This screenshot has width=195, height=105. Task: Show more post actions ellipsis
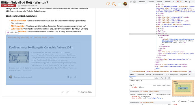click(73, 92)
